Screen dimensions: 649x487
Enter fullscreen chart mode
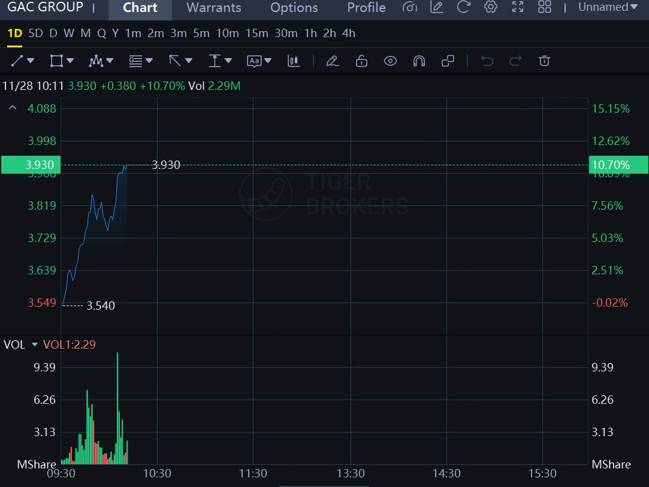518,7
